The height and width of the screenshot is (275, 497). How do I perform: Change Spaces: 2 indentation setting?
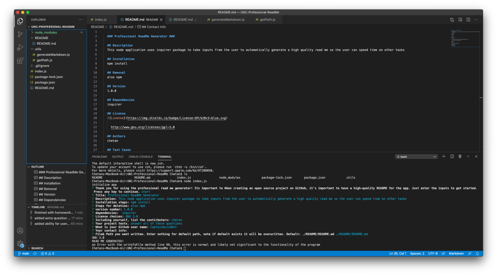(x=417, y=254)
